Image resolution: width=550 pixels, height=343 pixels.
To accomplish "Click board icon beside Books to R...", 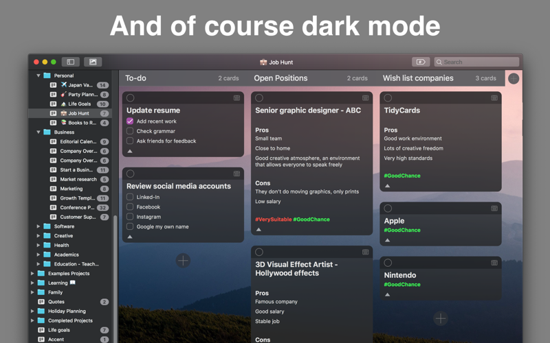I will [x=53, y=123].
